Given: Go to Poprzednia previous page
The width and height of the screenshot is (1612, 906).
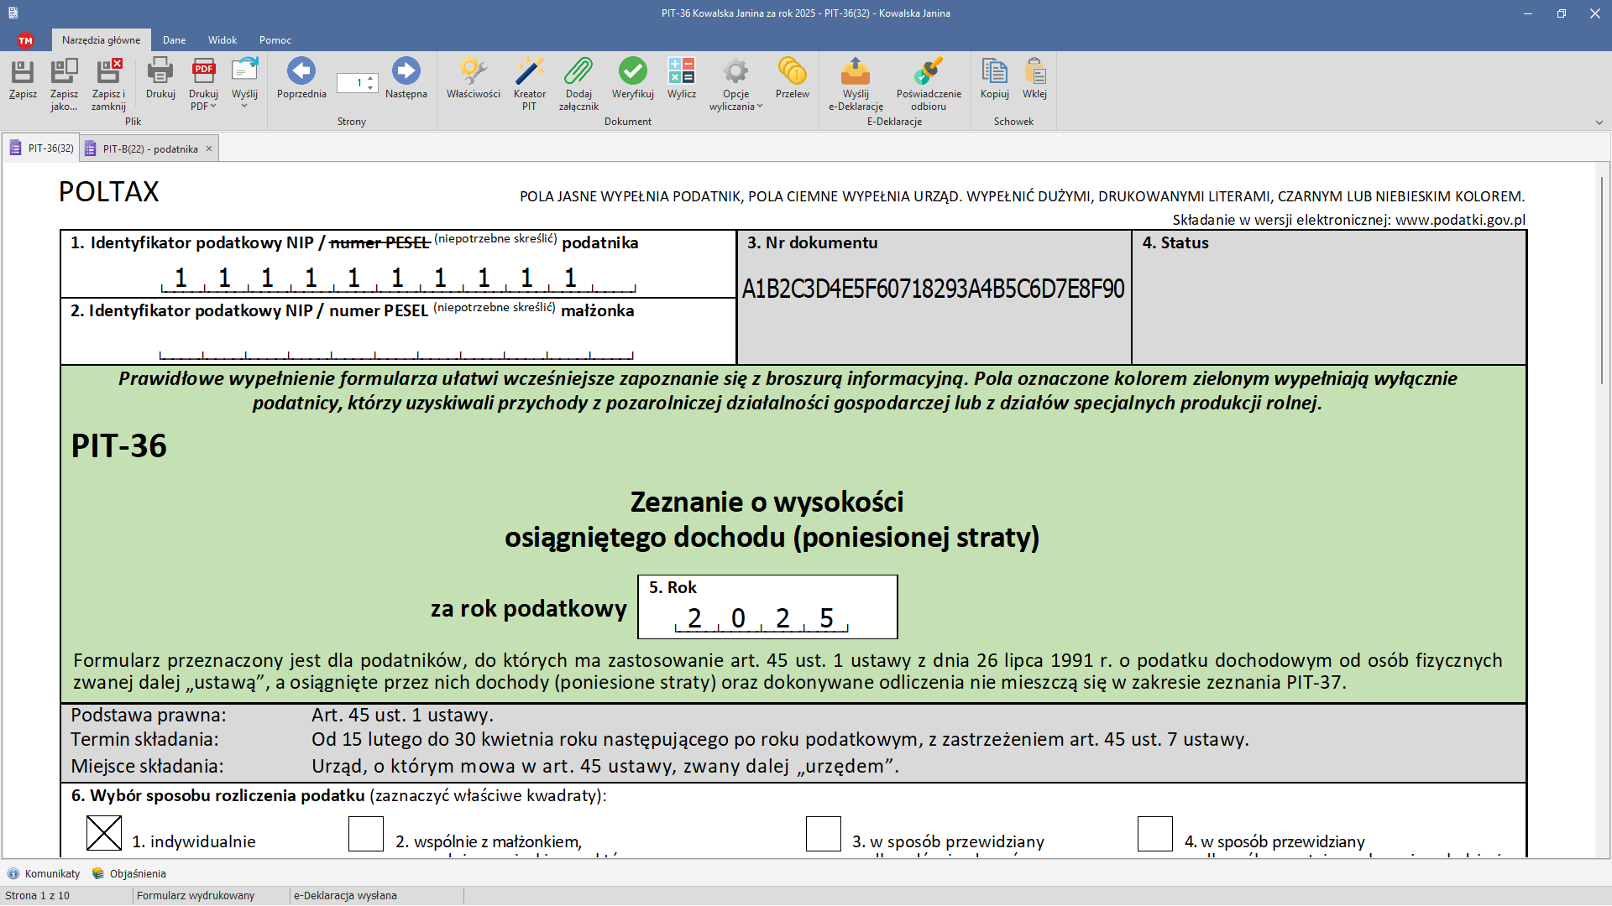Looking at the screenshot, I should point(301,80).
